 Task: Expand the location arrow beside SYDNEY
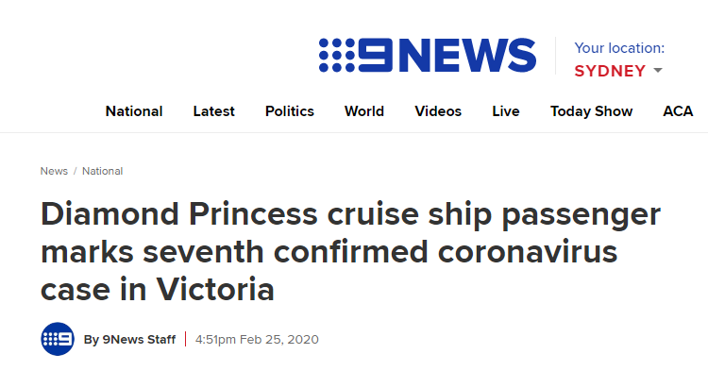coord(658,71)
